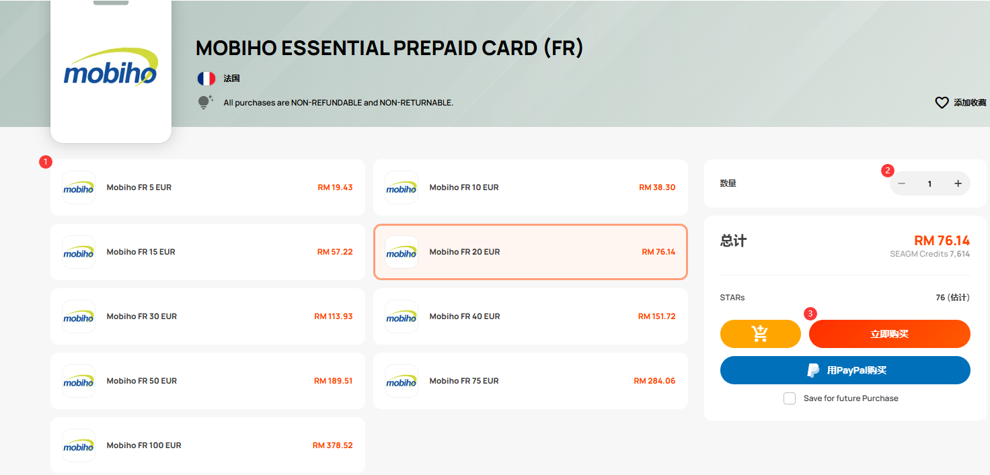990x475 pixels.
Task: Click the 添加收藏 add to favorites link
Action: click(x=970, y=103)
